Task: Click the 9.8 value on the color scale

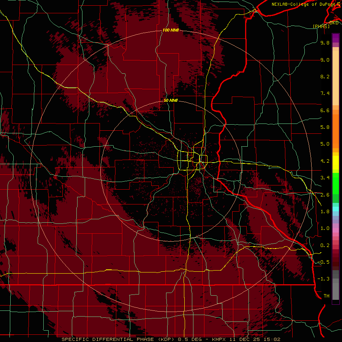Action: (325, 43)
